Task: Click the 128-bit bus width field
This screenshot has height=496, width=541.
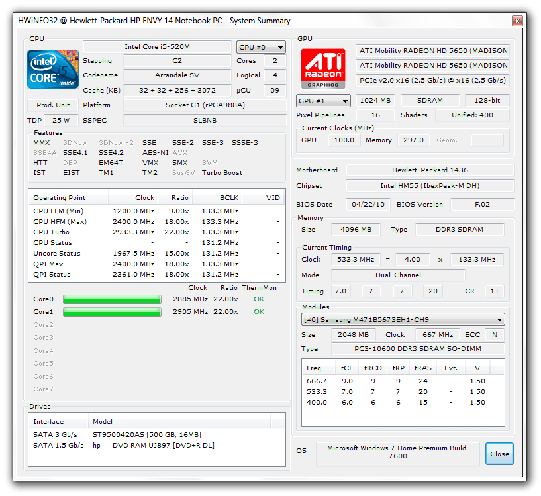Action: pos(487,101)
